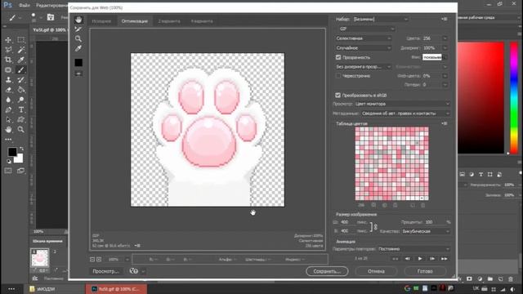Open the Photoshop taskbar item

point(116,289)
